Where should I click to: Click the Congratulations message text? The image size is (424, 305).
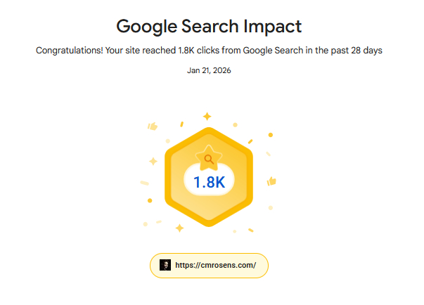point(209,51)
